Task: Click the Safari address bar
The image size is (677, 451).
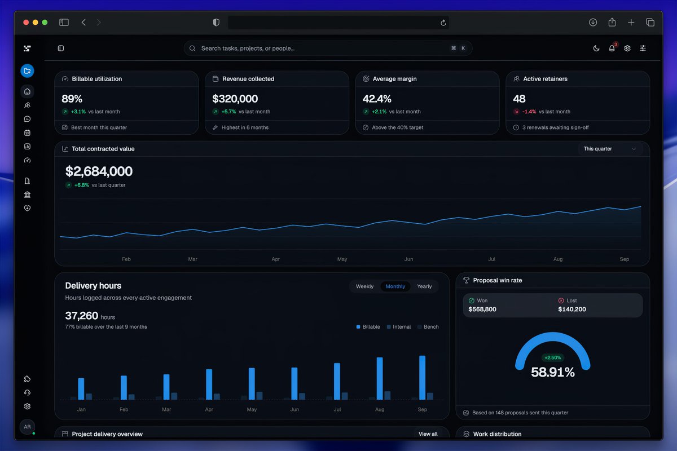Action: [338, 23]
